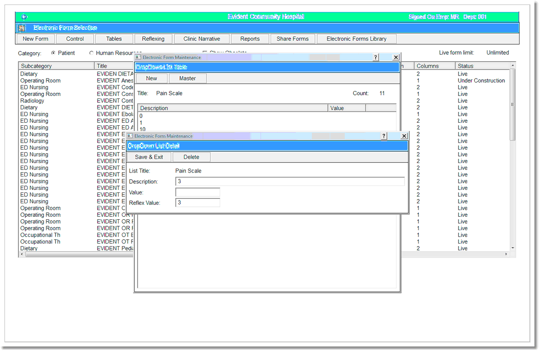Select the Human Resources category radio button

[92, 53]
